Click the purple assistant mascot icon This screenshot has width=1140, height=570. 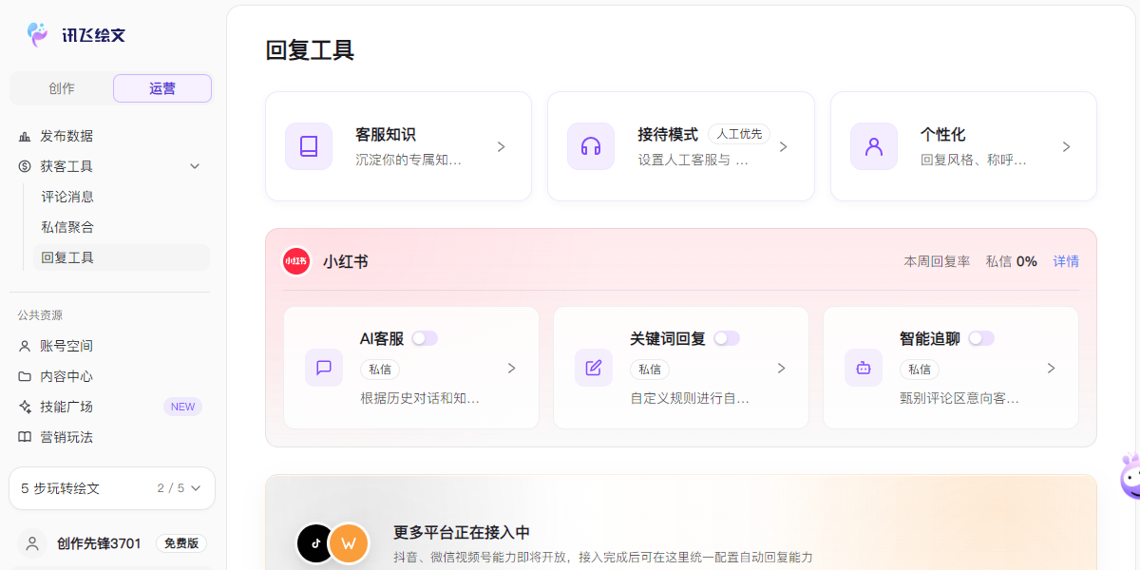1130,477
